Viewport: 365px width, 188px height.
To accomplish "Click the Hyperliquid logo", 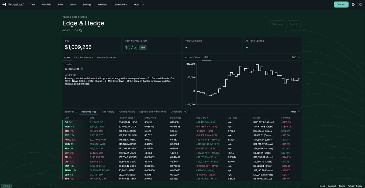I will point(13,5).
